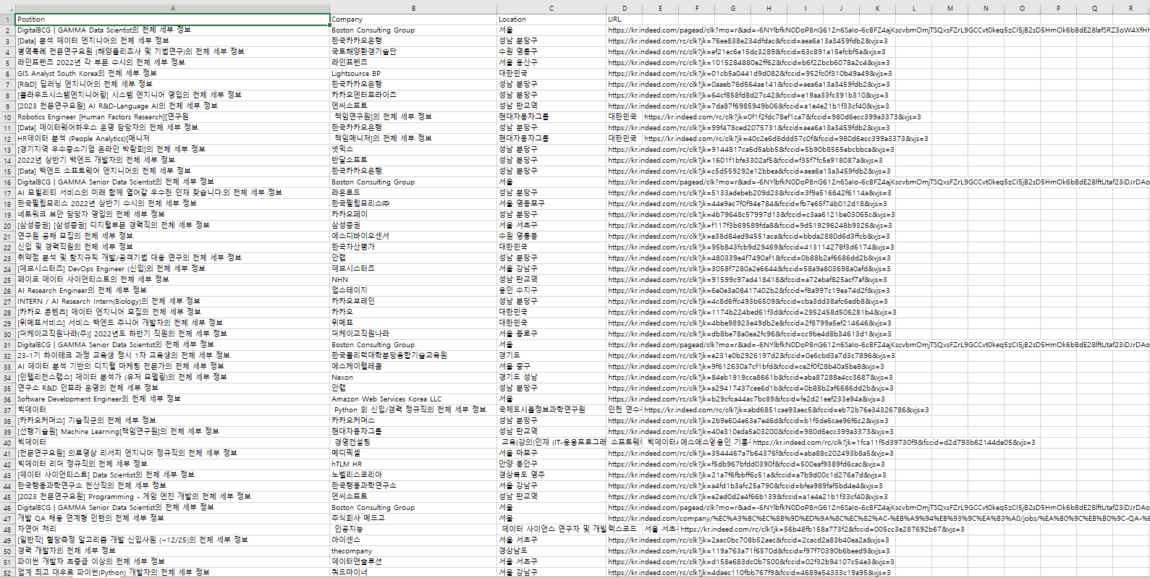This screenshot has width=1150, height=578.
Task: Select the '메디픽셀' company cell
Action: click(413, 453)
